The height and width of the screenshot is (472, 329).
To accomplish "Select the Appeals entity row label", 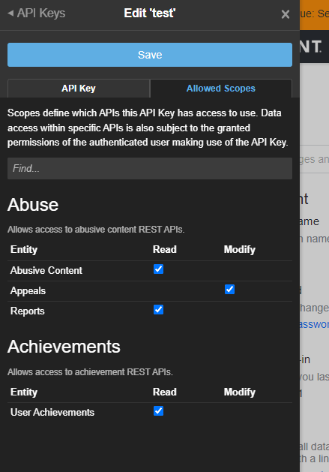I will coord(28,291).
